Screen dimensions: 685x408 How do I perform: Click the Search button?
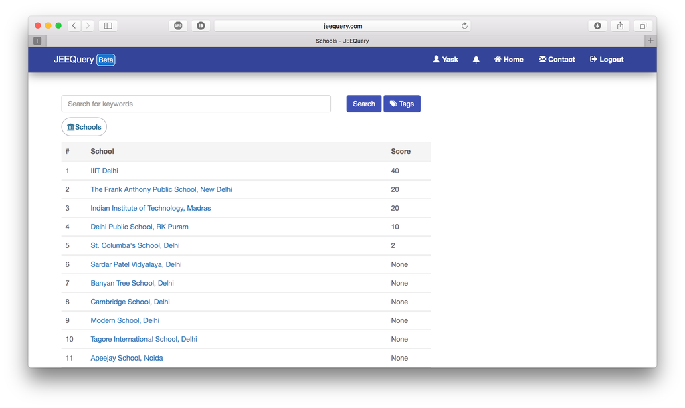[363, 104]
